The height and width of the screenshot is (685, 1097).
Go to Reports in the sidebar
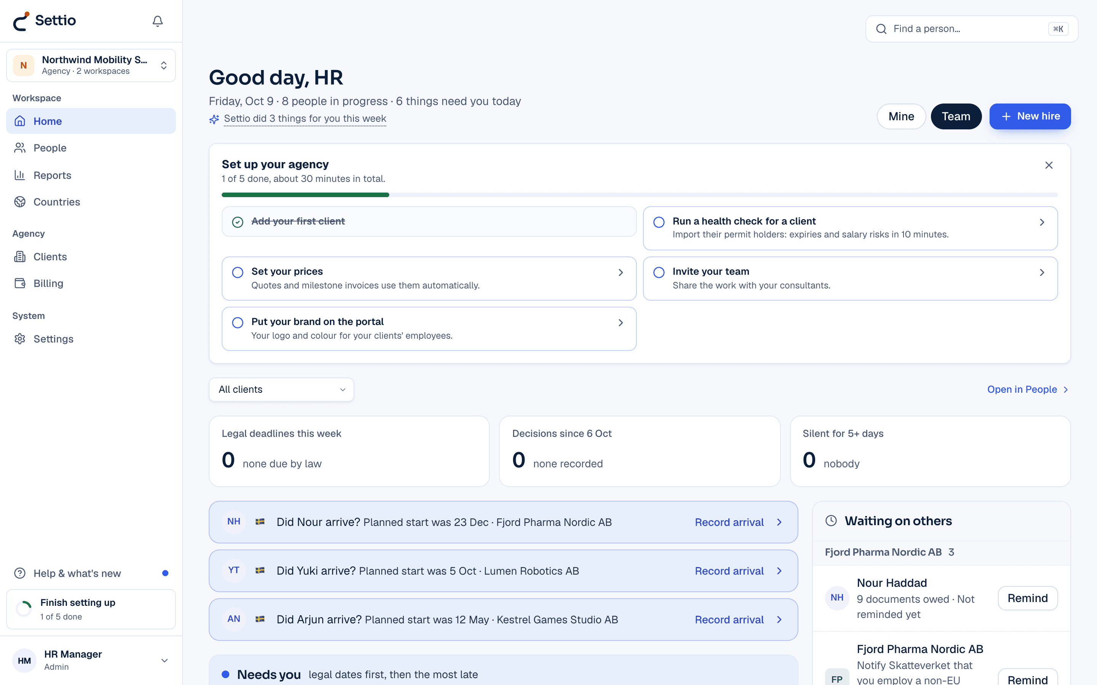91,175
